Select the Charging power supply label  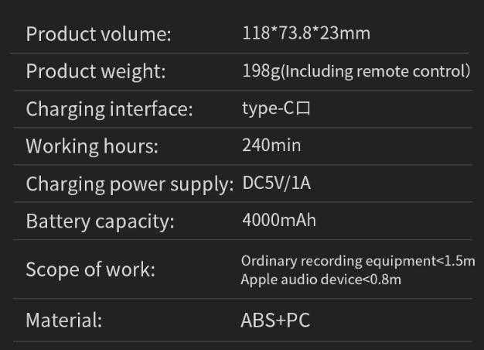(x=129, y=184)
